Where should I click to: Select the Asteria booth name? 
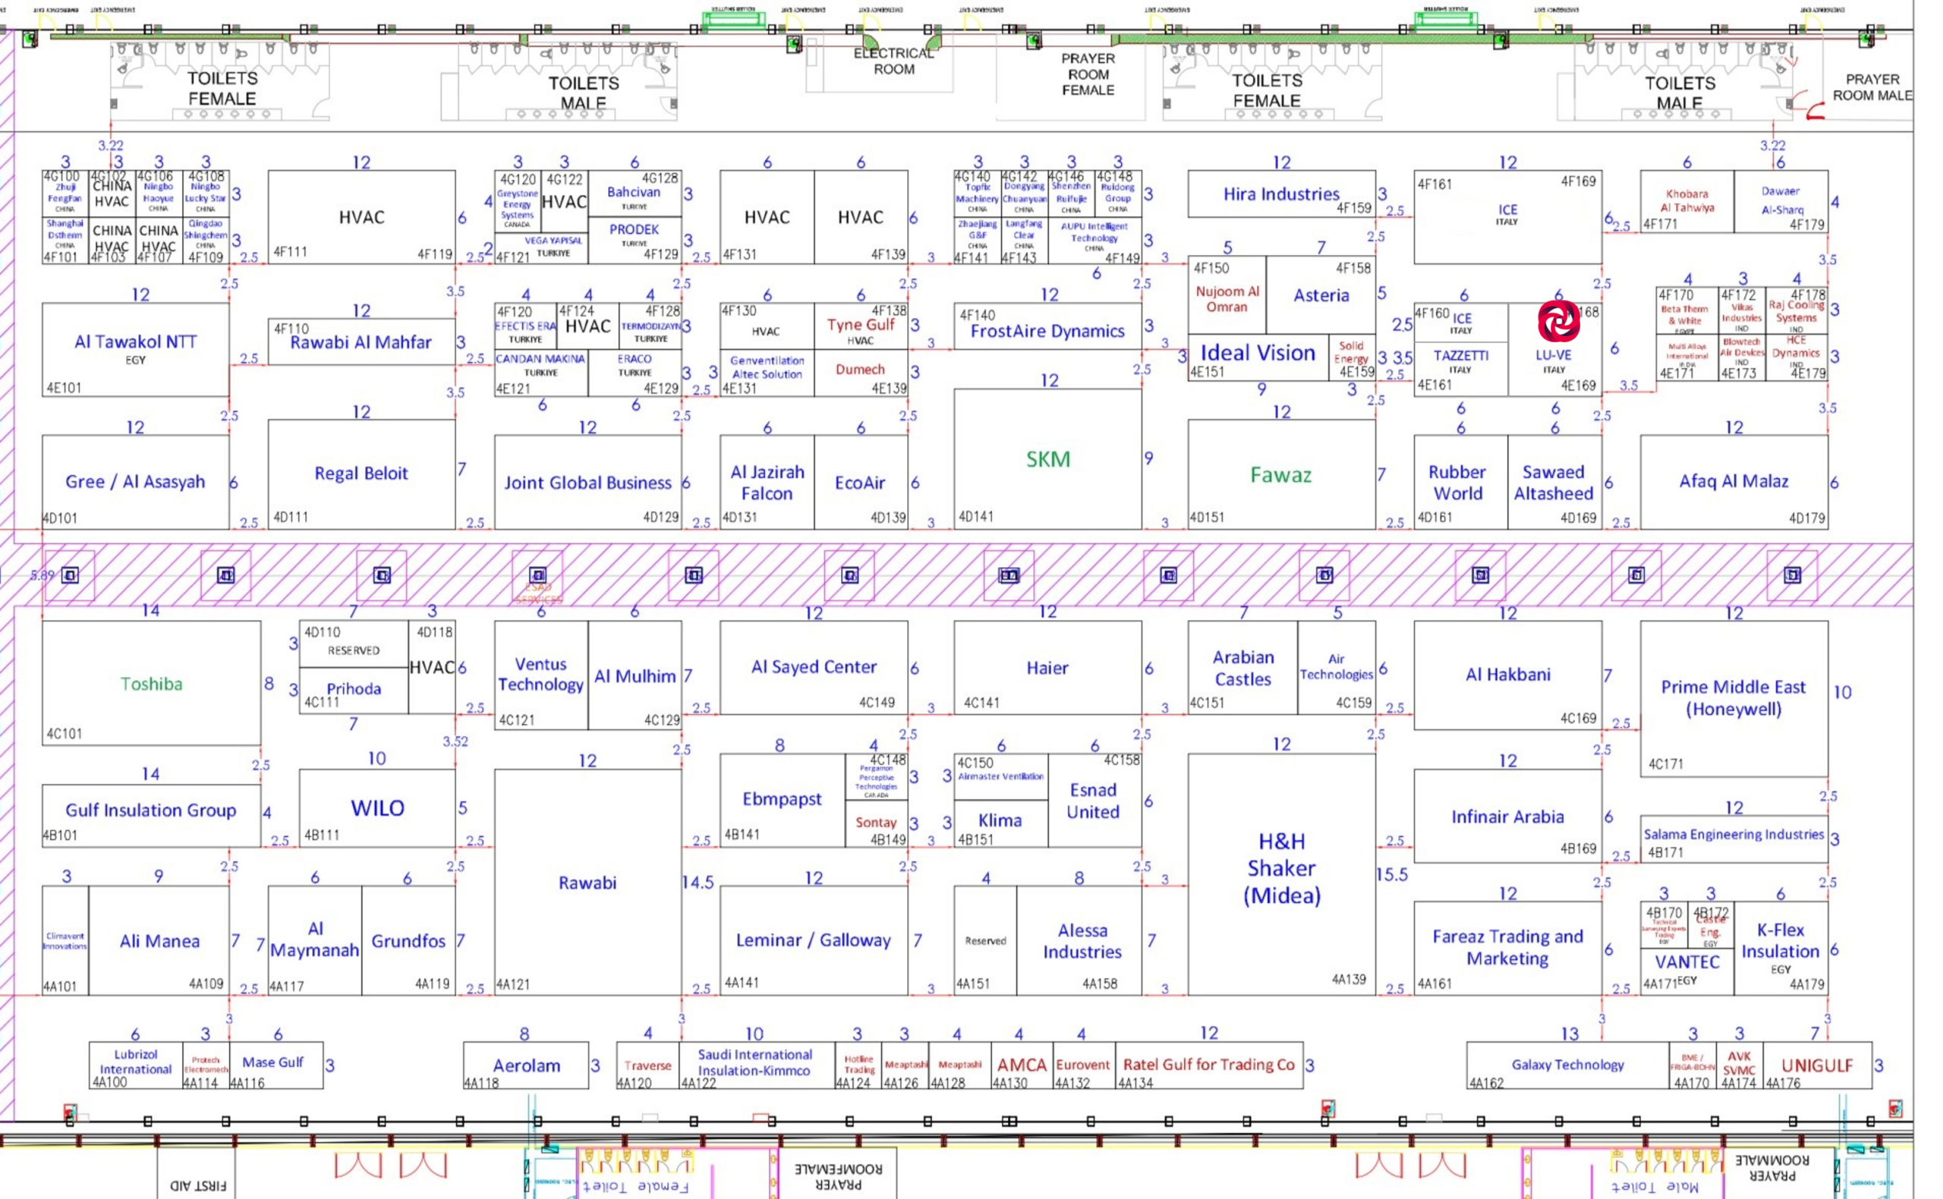coord(1321,295)
